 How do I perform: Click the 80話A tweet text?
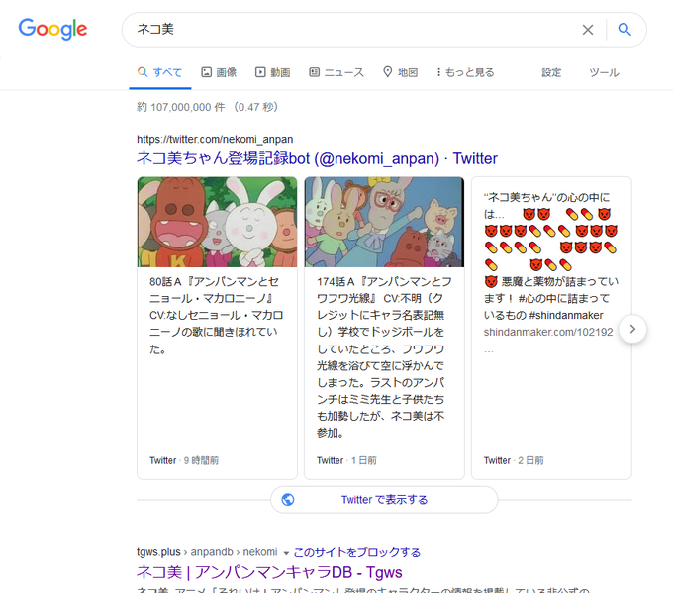click(215, 315)
